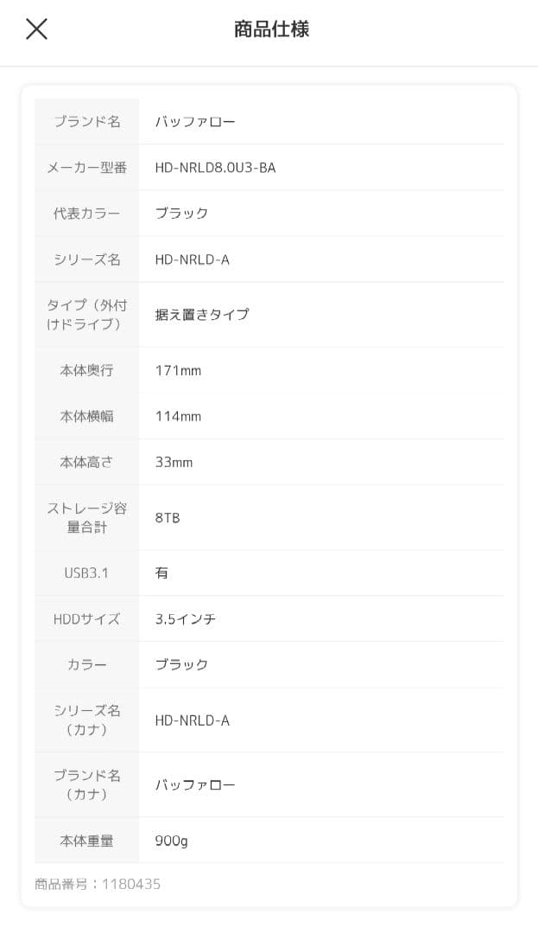The width and height of the screenshot is (538, 934).
Task: Click the USB3.1 有 indicator
Action: pos(161,573)
